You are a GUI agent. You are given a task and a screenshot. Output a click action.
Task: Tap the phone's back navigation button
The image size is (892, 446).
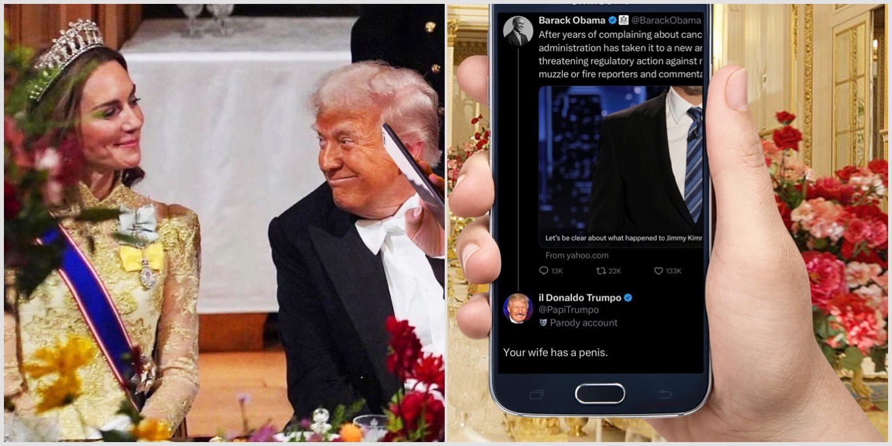pyautogui.click(x=665, y=394)
